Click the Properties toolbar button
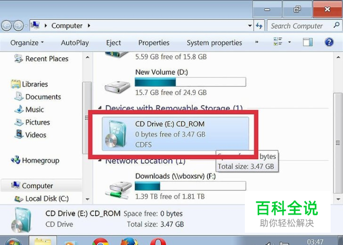This screenshot has width=343, height=245. tap(154, 43)
